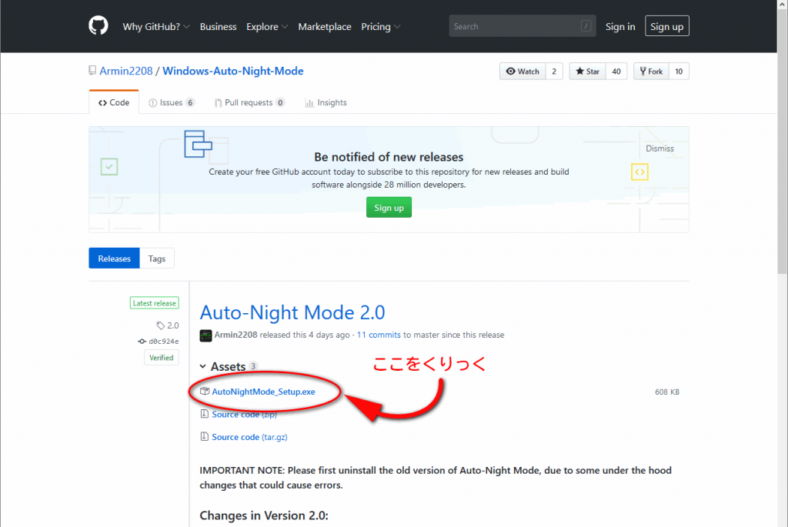The height and width of the screenshot is (527, 788).
Task: Click the Armin2208 avatar next to release info
Action: tap(205, 335)
